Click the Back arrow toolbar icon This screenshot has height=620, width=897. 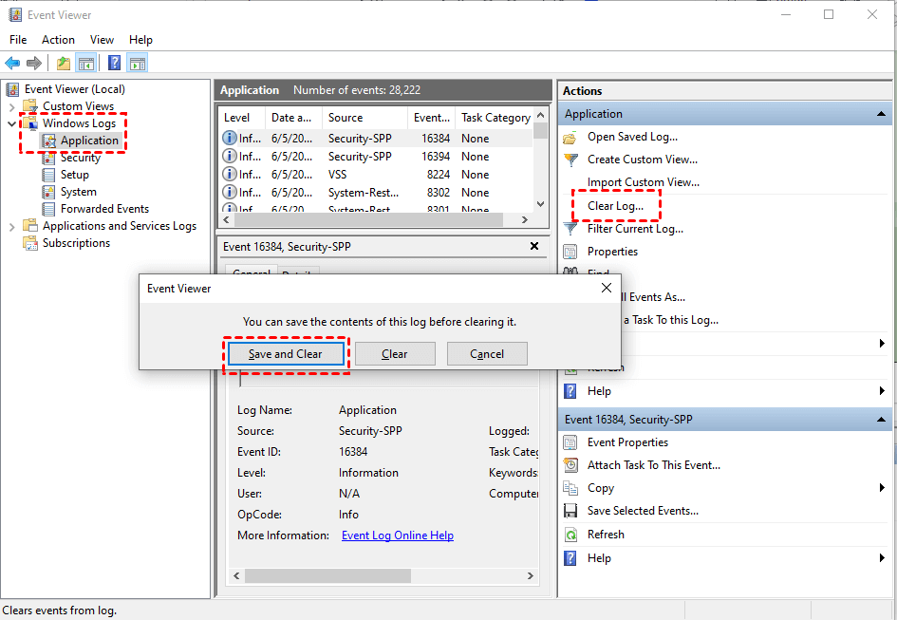click(x=12, y=64)
